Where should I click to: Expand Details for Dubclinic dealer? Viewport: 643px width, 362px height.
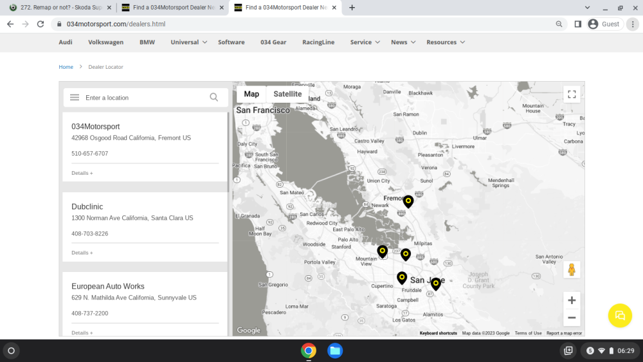point(82,253)
